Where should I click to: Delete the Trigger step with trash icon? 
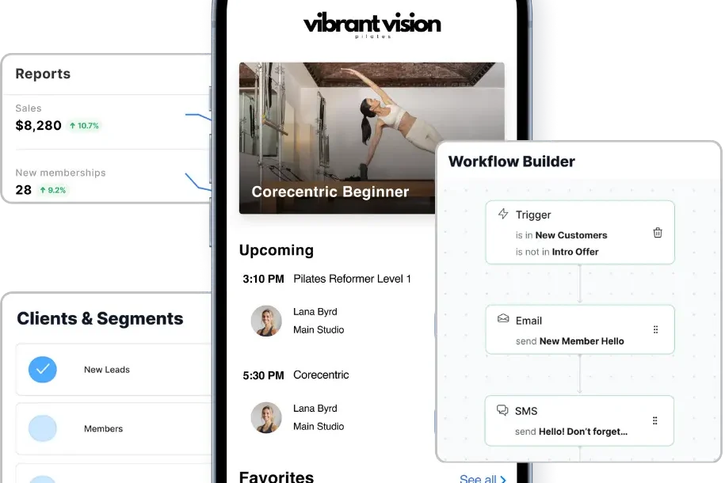coord(658,233)
